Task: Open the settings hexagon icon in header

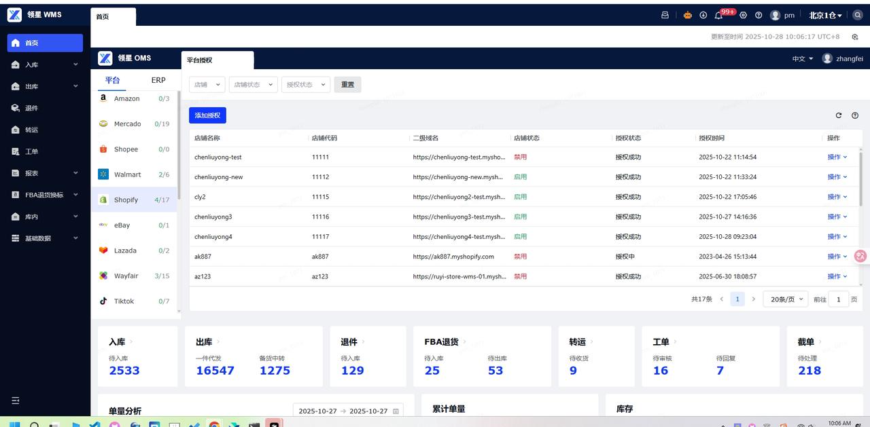Action: (743, 15)
